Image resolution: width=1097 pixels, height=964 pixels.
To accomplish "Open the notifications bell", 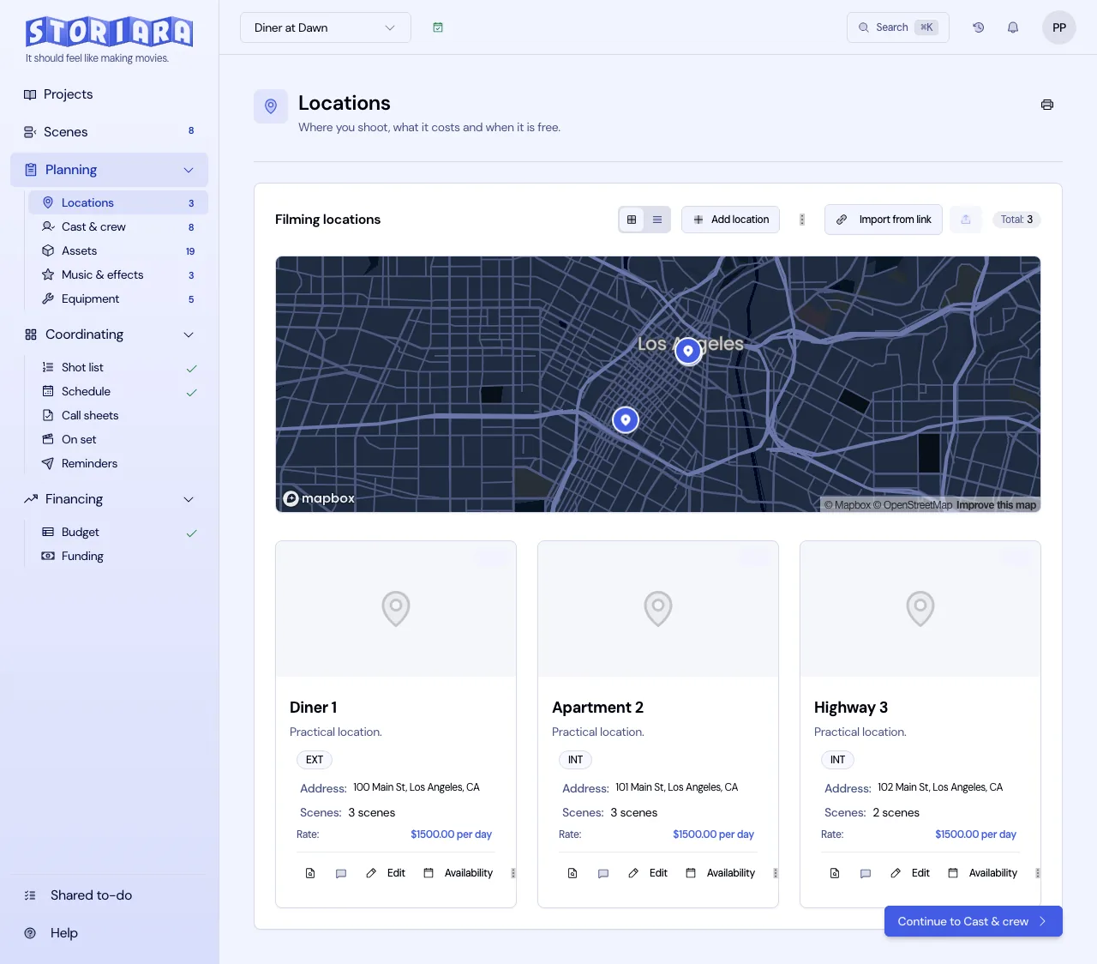I will pos(1013,27).
